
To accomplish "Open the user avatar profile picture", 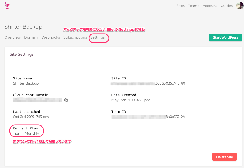I will pyautogui.click(x=240, y=6).
